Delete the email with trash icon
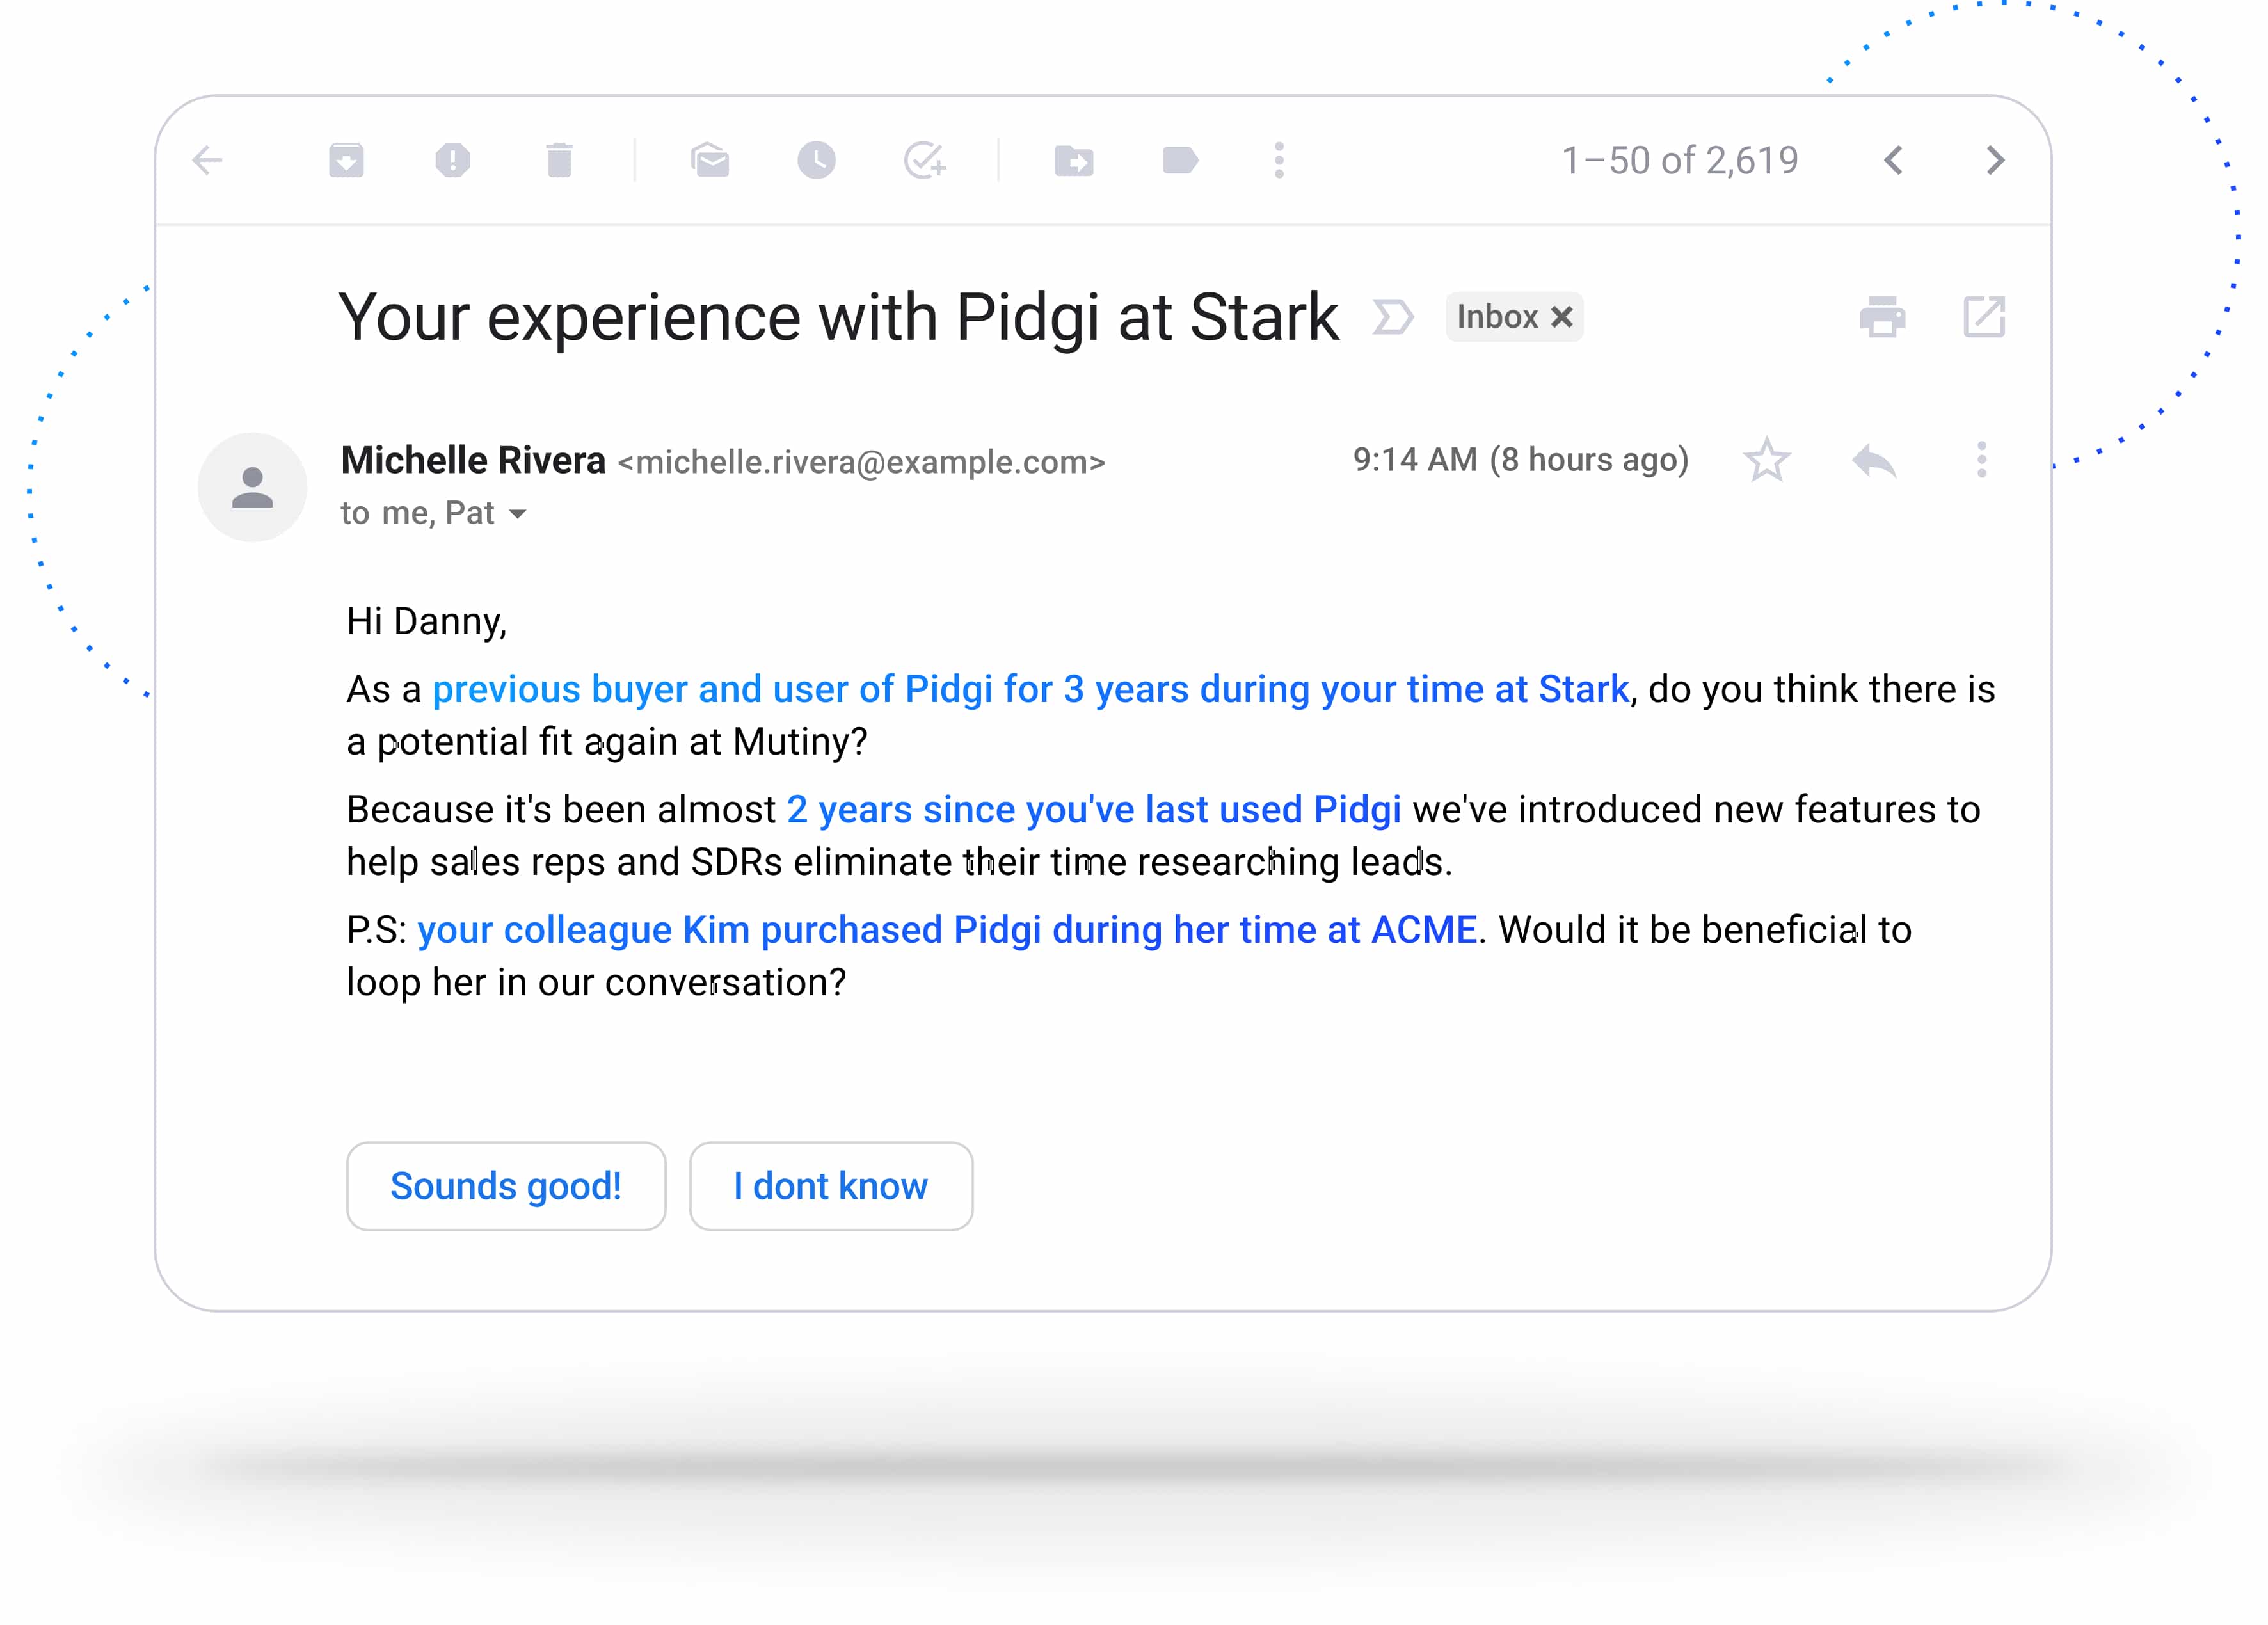Image resolution: width=2268 pixels, height=1625 pixels. [559, 160]
